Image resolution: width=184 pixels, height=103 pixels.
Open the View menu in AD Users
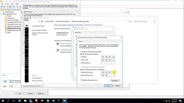click(12, 4)
